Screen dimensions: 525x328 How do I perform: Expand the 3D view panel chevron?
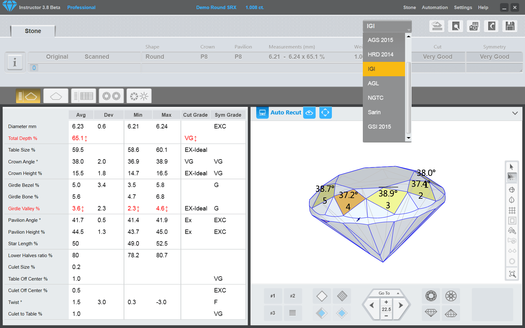point(515,113)
